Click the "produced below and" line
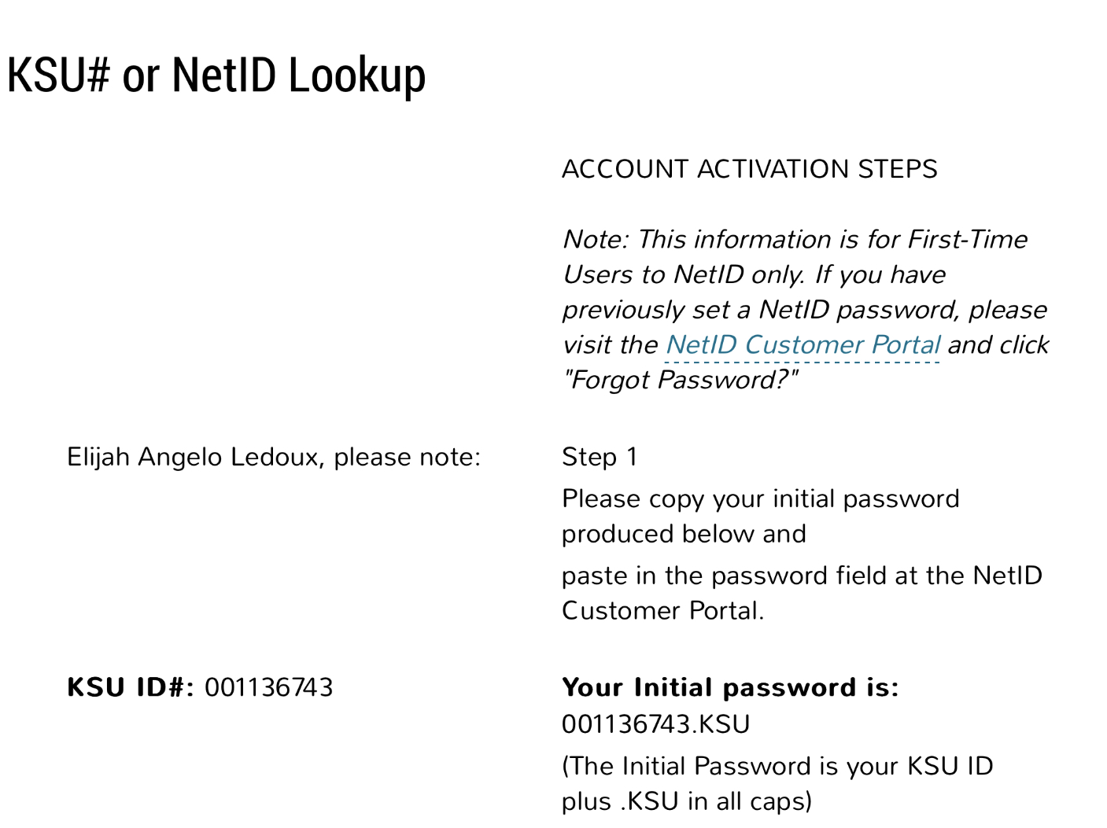Image resolution: width=1107 pixels, height=828 pixels. click(x=684, y=534)
